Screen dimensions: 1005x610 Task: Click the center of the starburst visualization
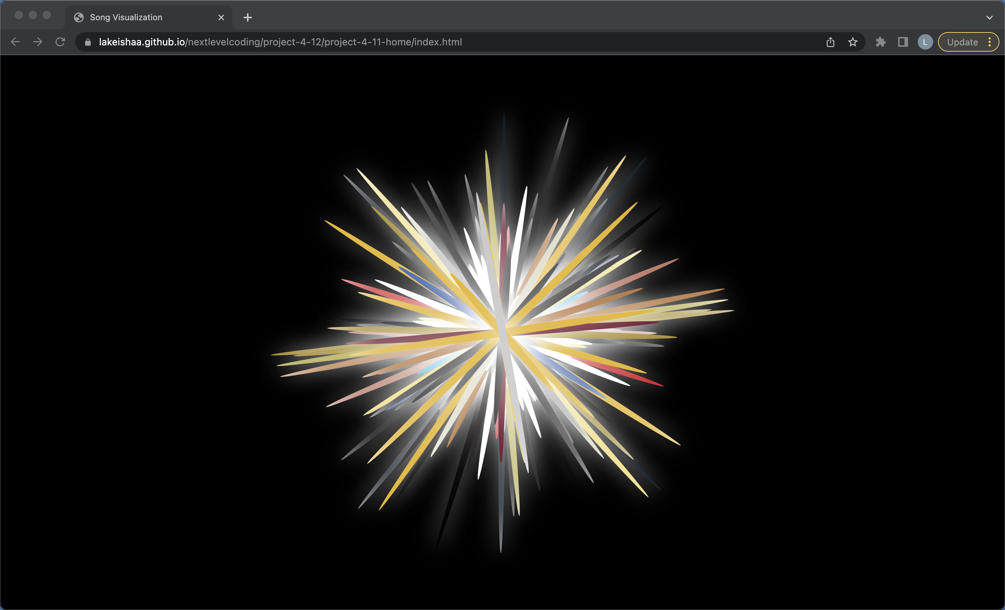(502, 332)
